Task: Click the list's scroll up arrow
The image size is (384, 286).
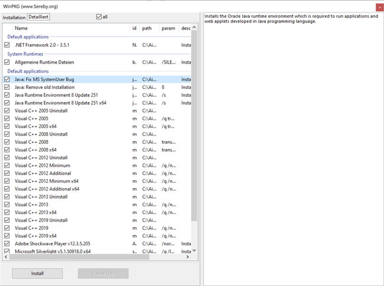Action: click(194, 27)
